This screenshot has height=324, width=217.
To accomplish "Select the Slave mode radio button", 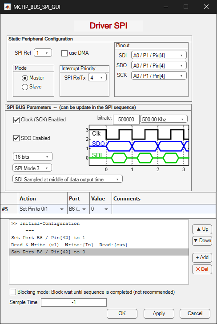I will (25, 87).
